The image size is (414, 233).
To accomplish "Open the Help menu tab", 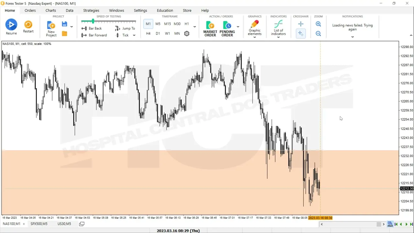I will point(205,10).
